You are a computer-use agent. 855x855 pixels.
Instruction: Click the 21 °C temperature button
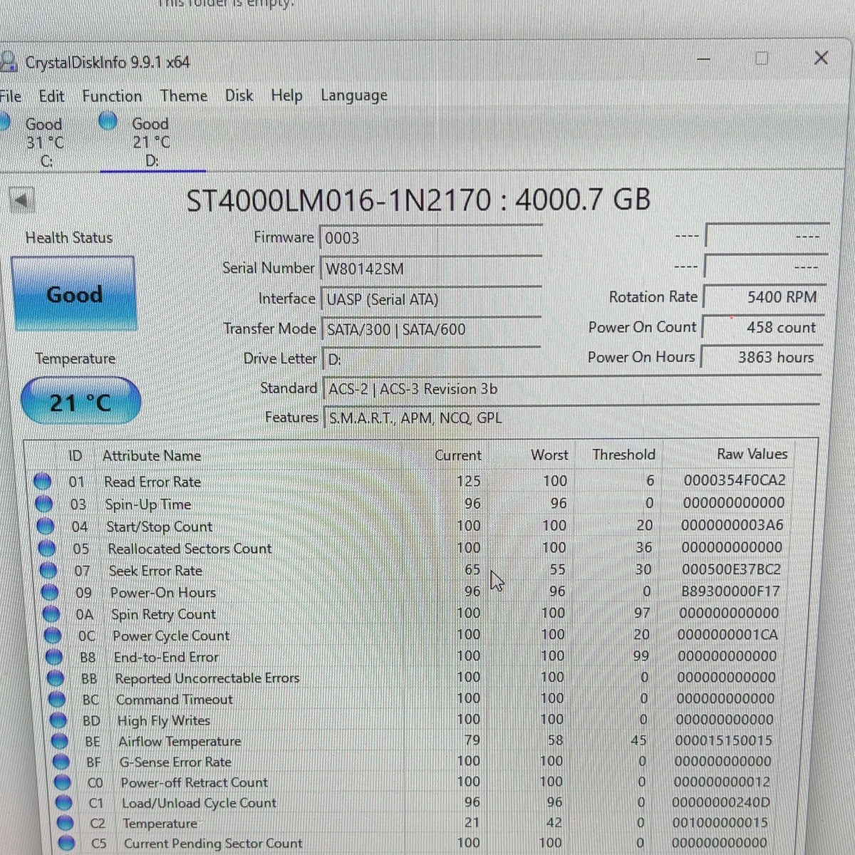(x=81, y=402)
